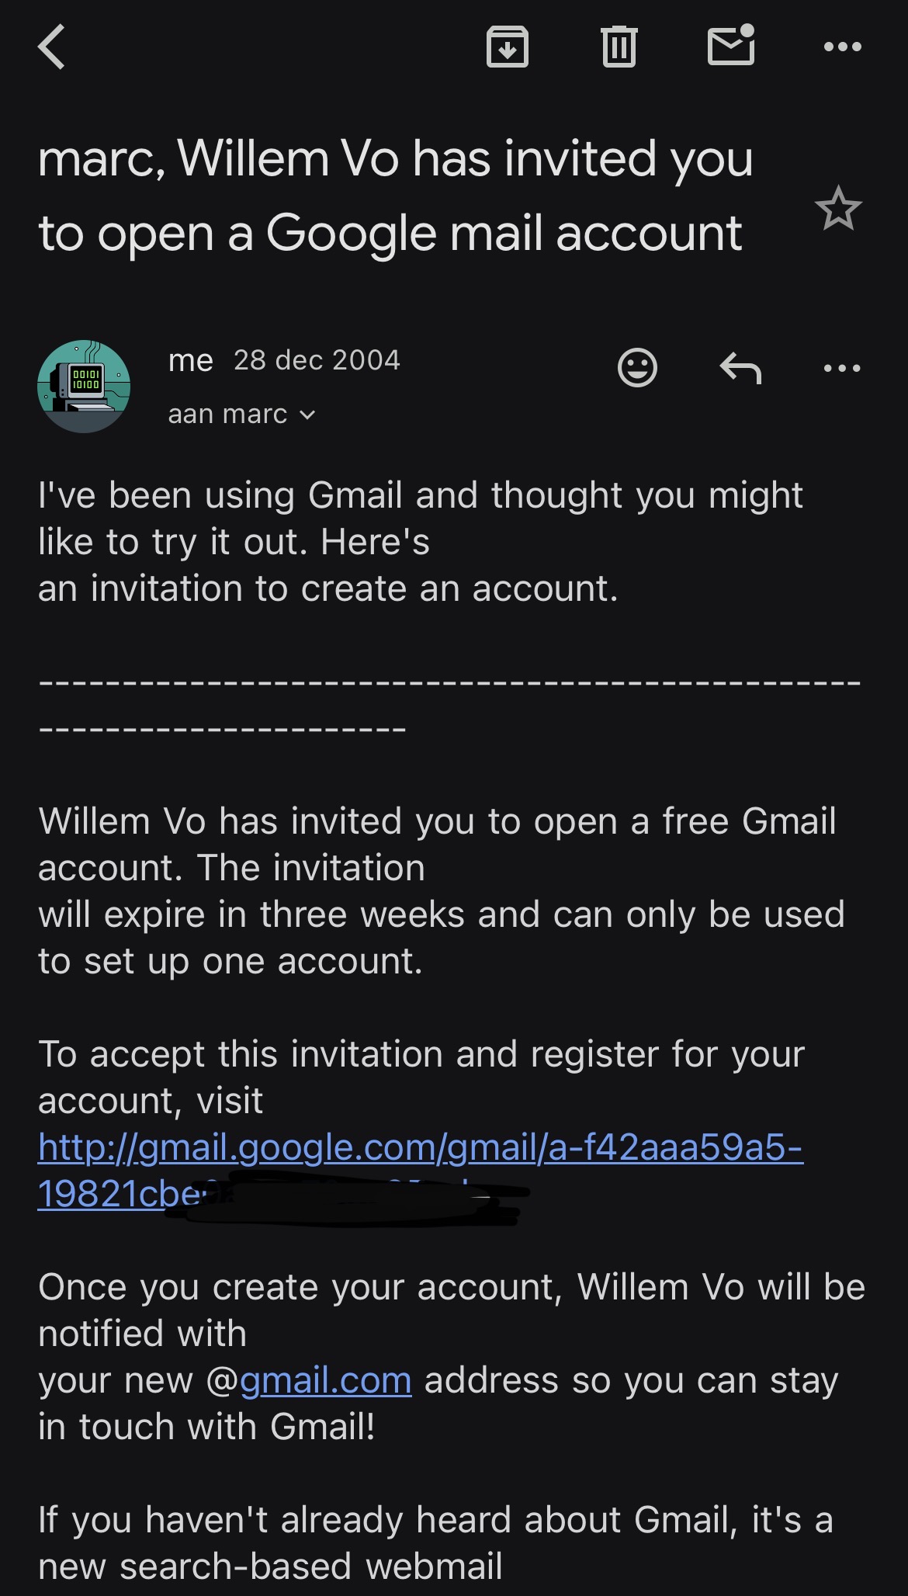908x1596 pixels.
Task: Tap the sender's computer avatar picture
Action: pos(84,386)
